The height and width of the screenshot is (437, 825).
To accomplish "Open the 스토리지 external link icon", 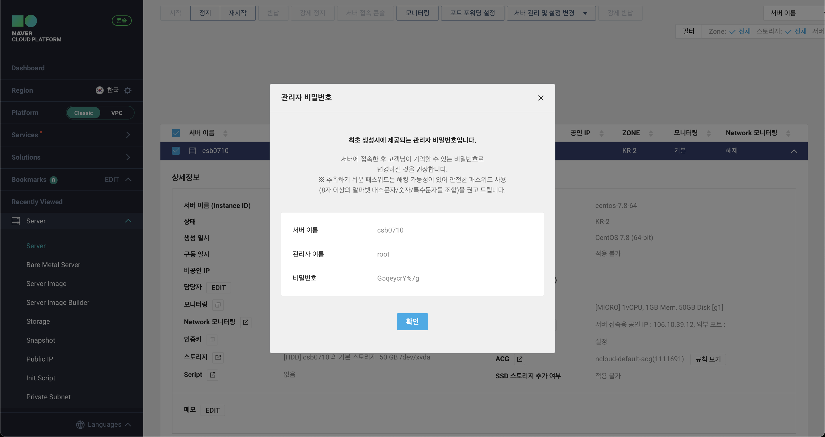I will click(x=218, y=357).
